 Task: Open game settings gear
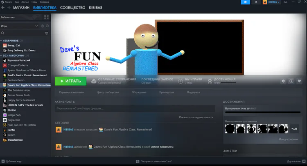tap(283, 81)
